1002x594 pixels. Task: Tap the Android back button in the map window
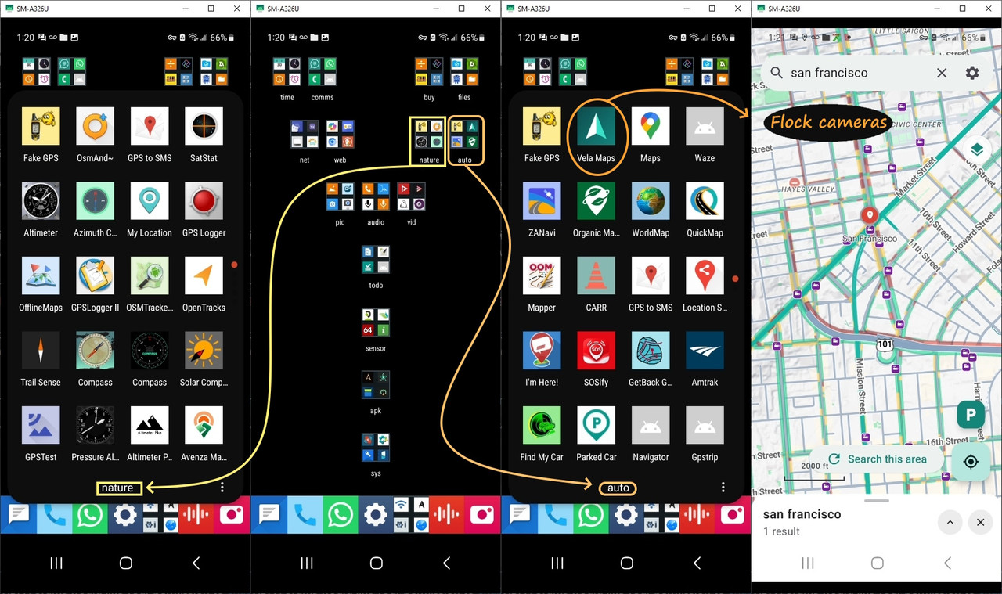pyautogui.click(x=947, y=563)
